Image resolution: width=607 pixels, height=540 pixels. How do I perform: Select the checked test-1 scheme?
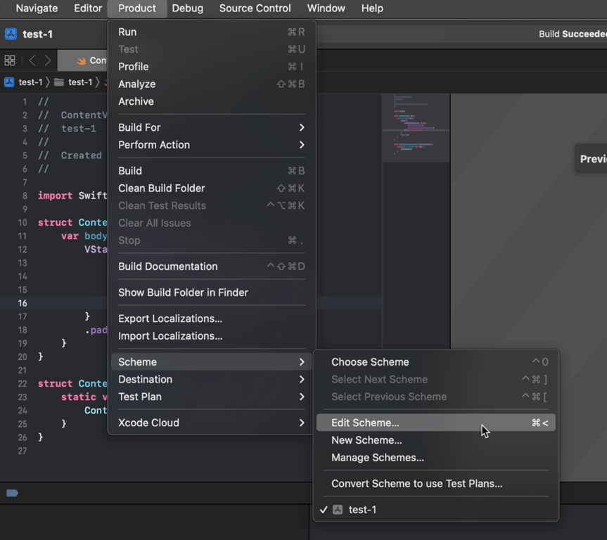363,510
